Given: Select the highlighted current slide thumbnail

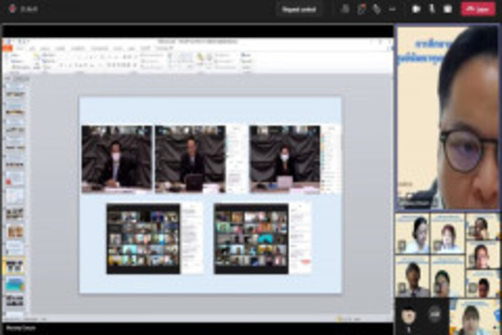Looking at the screenshot, I should tap(15, 266).
